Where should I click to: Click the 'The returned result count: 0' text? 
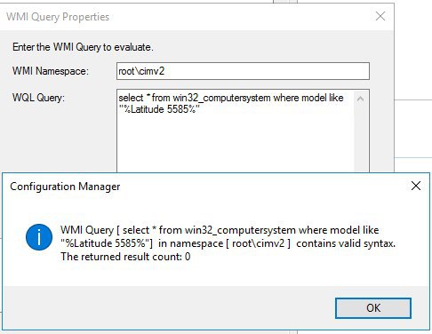tap(125, 257)
